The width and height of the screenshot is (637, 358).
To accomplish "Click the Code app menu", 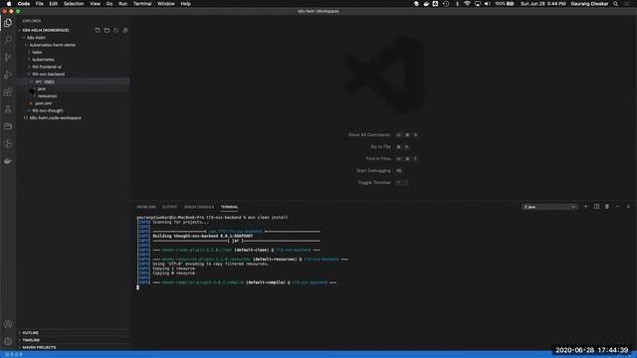I will click(24, 4).
